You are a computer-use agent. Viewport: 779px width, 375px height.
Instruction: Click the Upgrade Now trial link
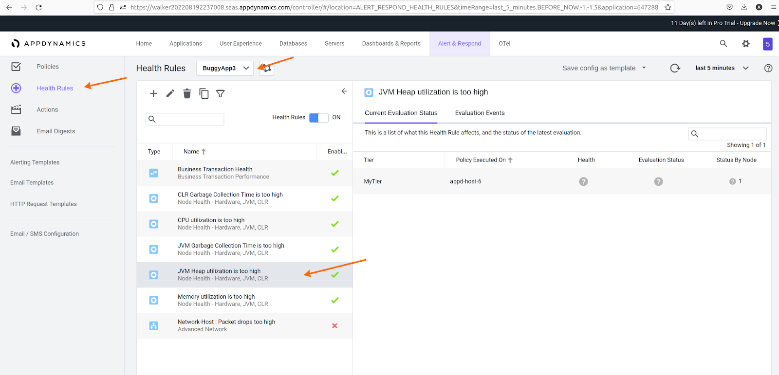click(758, 23)
